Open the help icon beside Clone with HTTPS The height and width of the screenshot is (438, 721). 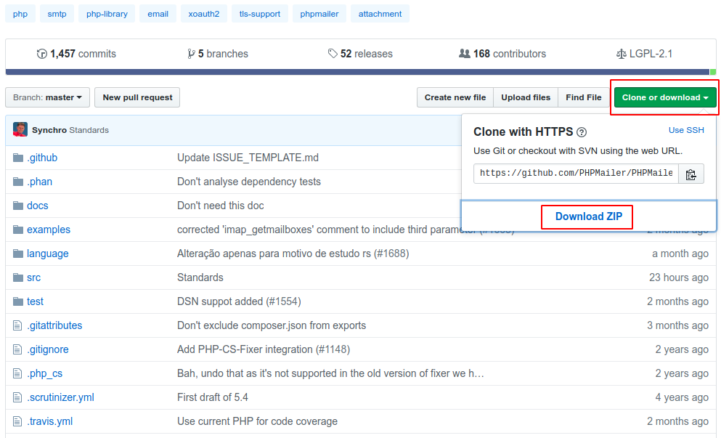pyautogui.click(x=581, y=132)
